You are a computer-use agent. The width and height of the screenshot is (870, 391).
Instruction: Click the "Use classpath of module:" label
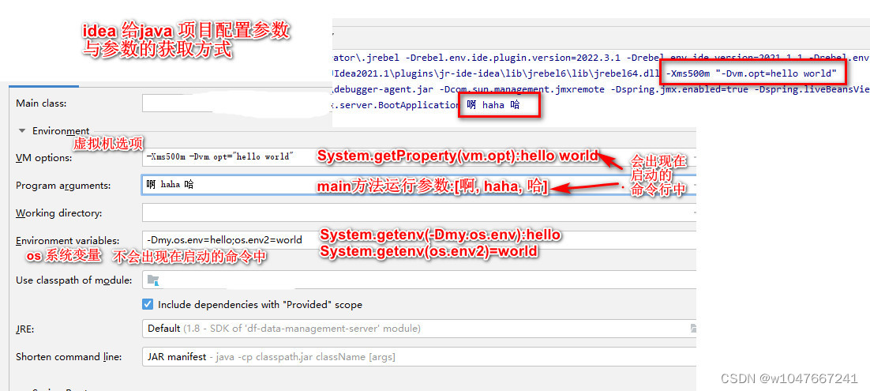[x=73, y=280]
